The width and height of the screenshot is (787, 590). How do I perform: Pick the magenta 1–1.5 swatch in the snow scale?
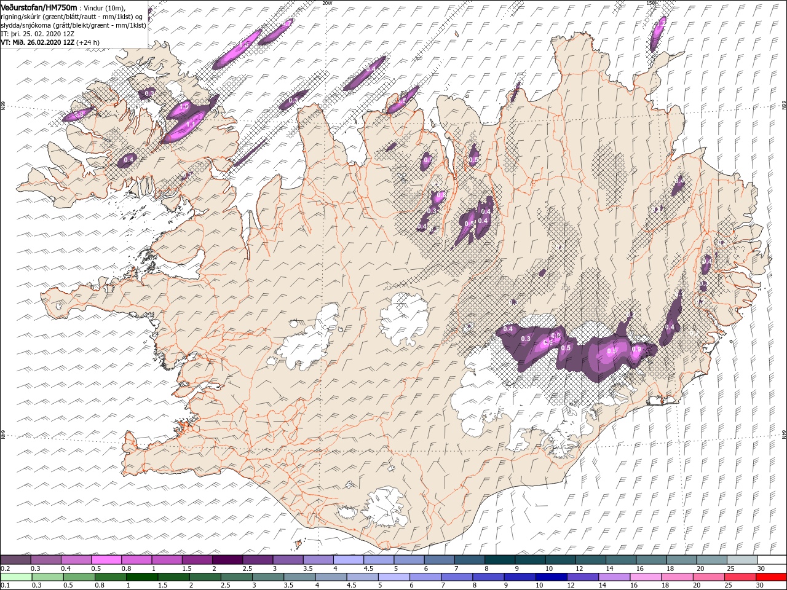pos(167,560)
